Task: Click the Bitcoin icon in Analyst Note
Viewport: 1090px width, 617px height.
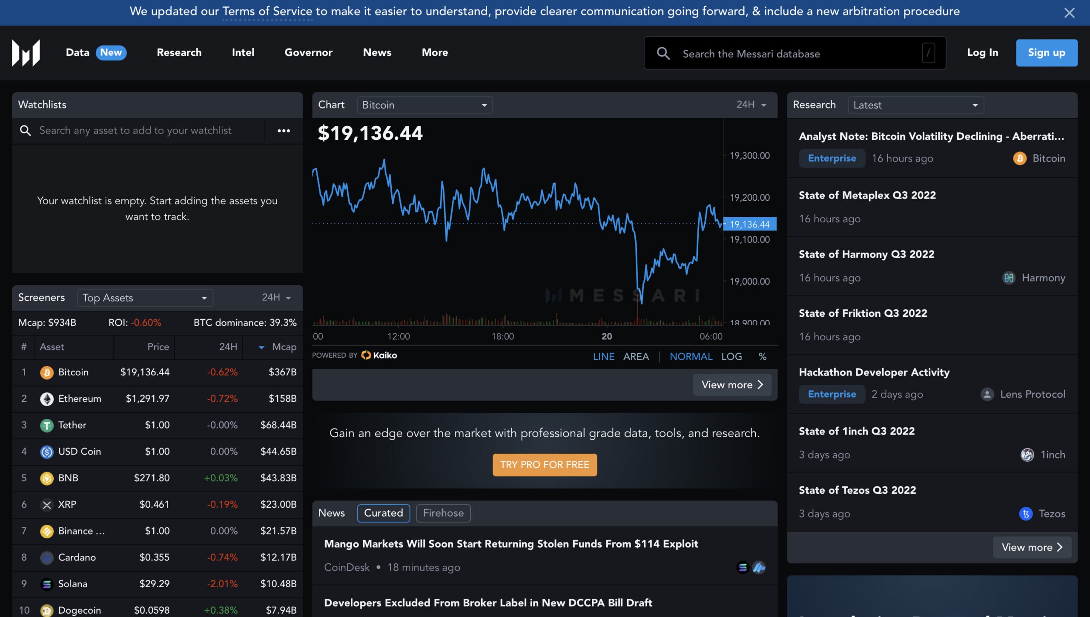Action: pyautogui.click(x=1019, y=158)
